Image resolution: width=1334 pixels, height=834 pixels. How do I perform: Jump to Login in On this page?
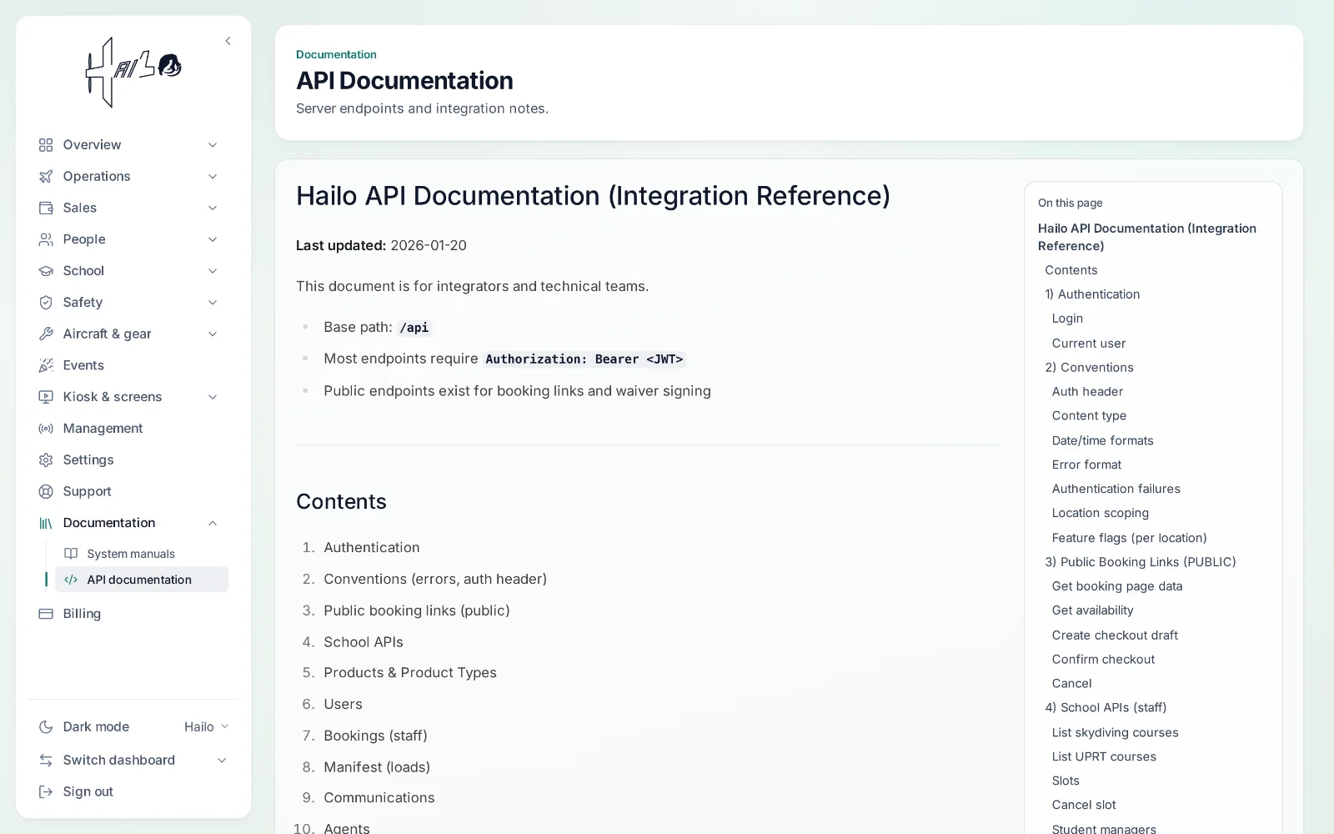coord(1067,319)
